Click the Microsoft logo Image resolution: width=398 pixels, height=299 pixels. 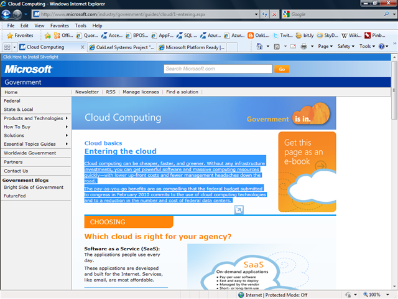point(28,69)
